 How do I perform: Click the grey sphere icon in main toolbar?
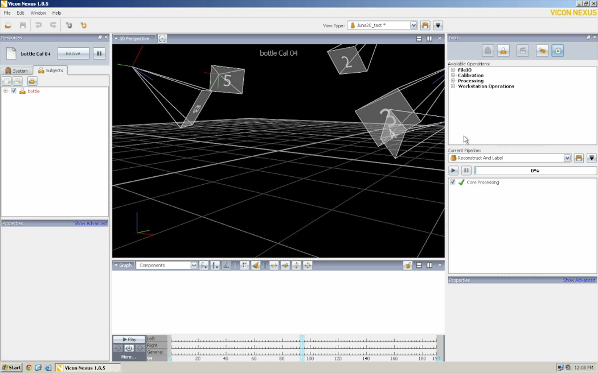coord(69,26)
